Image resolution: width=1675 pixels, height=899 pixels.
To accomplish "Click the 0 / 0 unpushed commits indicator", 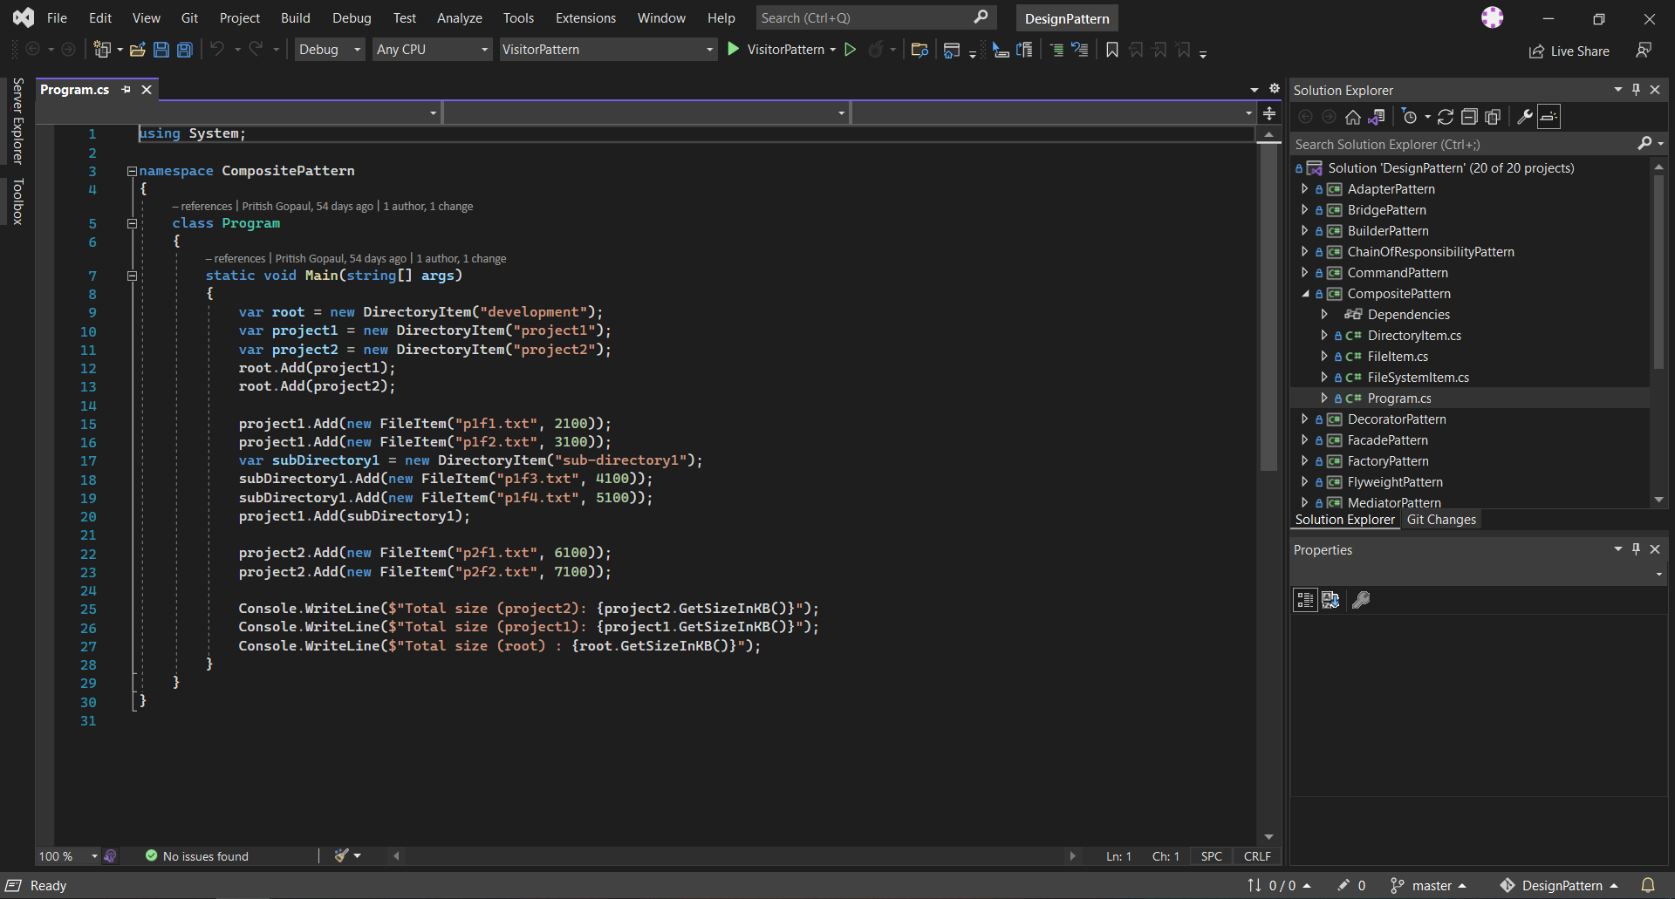I will click(1279, 885).
